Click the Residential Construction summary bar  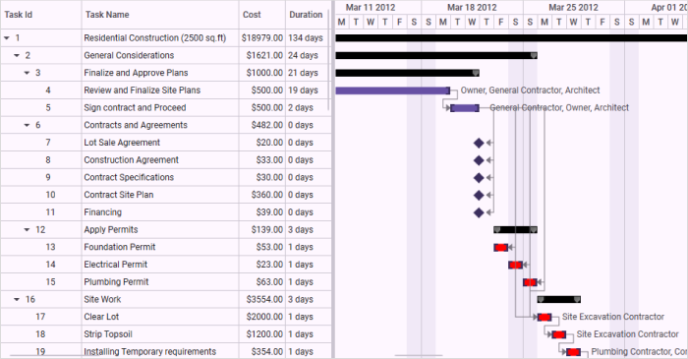coord(511,38)
